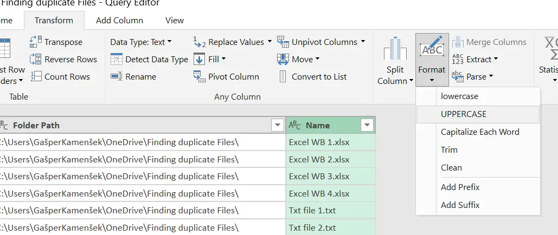Click the Detect Data Type icon
This screenshot has width=558, height=235.
pyautogui.click(x=117, y=60)
